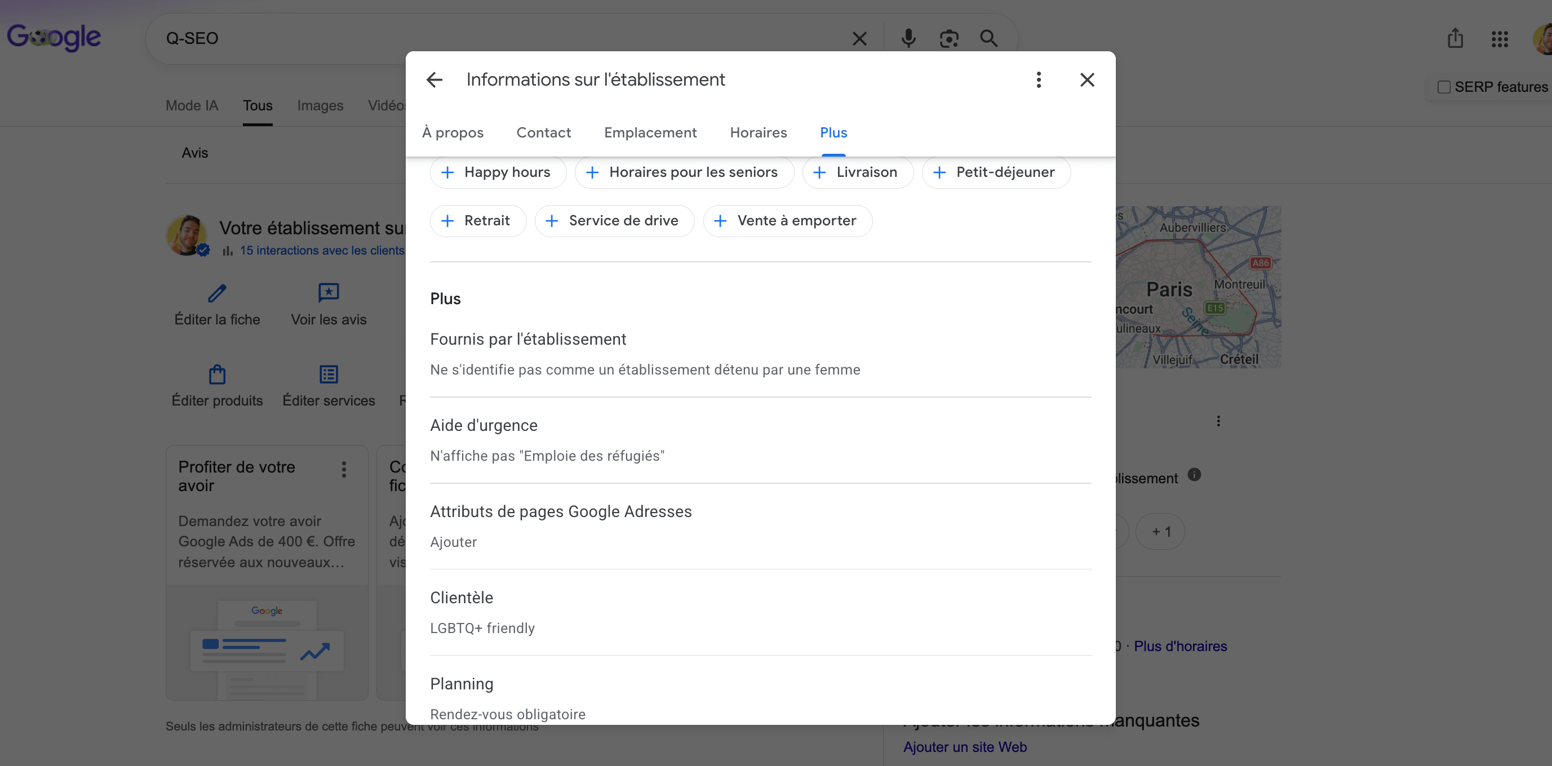
Task: Open the dialog's three-dot options menu
Action: coord(1039,79)
